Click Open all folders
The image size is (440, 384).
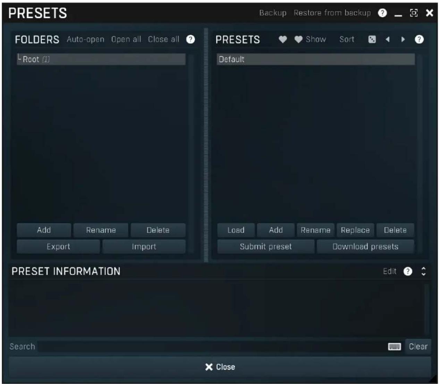126,39
